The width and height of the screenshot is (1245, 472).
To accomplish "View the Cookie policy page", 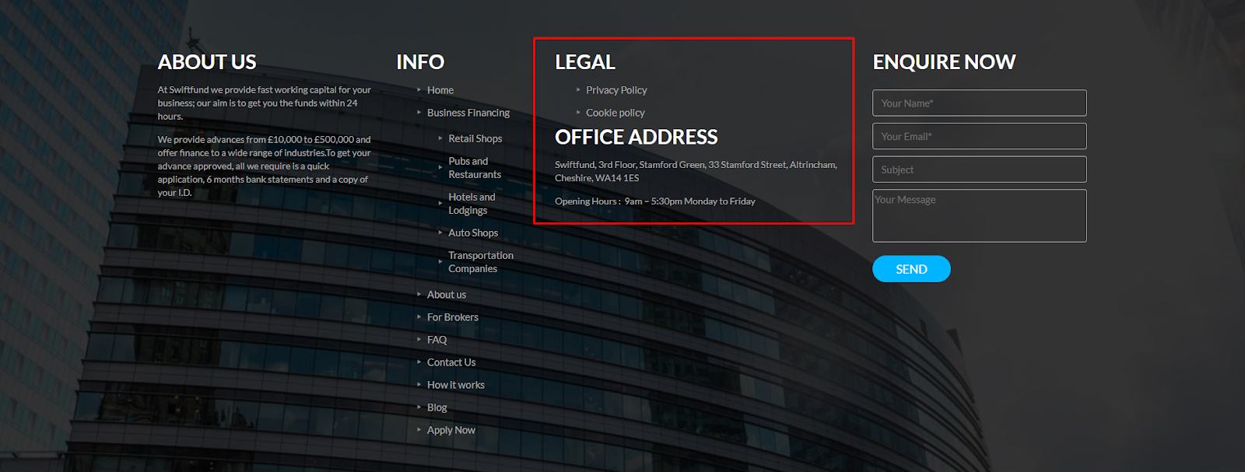I will [615, 113].
